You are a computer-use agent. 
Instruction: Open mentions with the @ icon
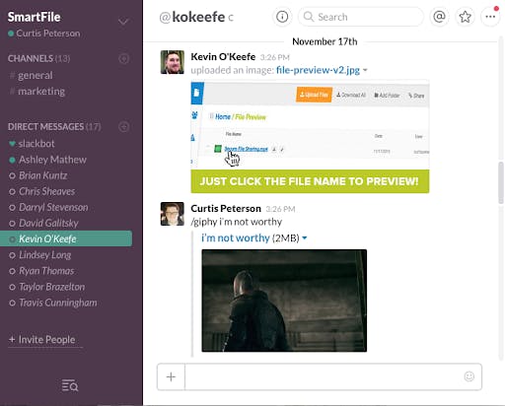[x=439, y=17]
